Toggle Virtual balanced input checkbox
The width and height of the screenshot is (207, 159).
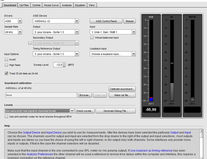point(92,37)
